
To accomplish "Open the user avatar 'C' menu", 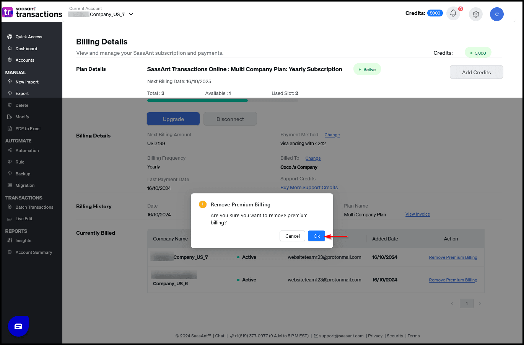I will pyautogui.click(x=497, y=14).
